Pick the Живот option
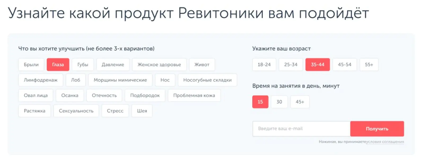Viewport: 424px width, 162px height. [202, 64]
